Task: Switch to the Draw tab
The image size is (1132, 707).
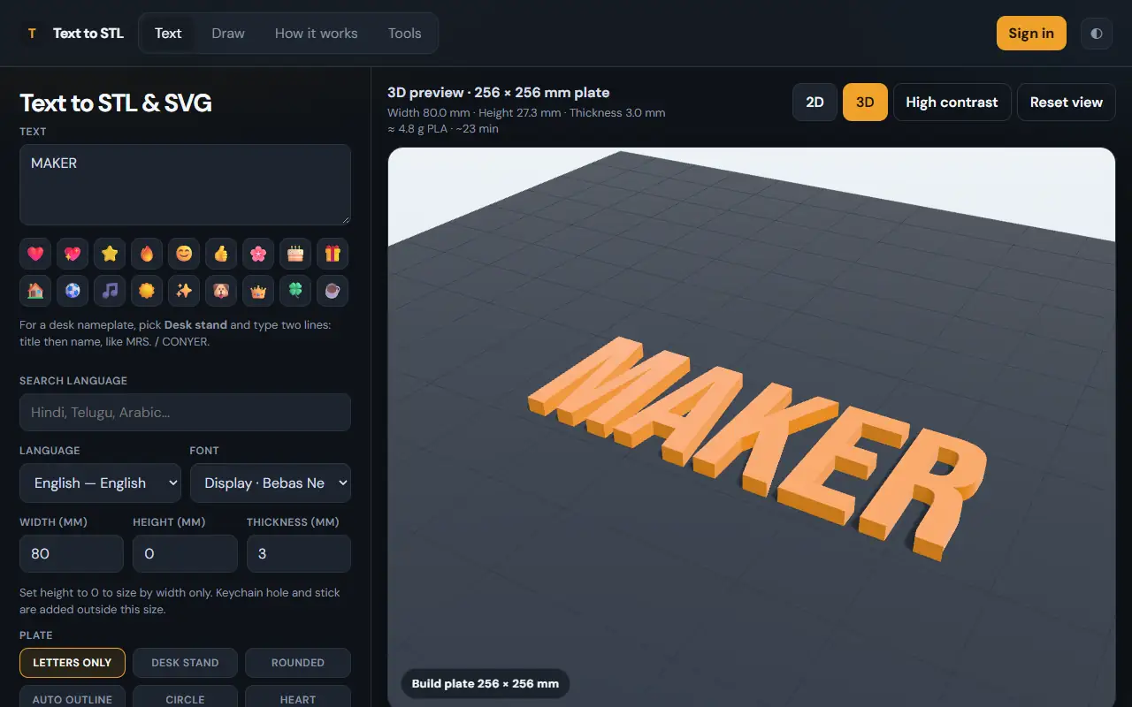Action: [228, 34]
